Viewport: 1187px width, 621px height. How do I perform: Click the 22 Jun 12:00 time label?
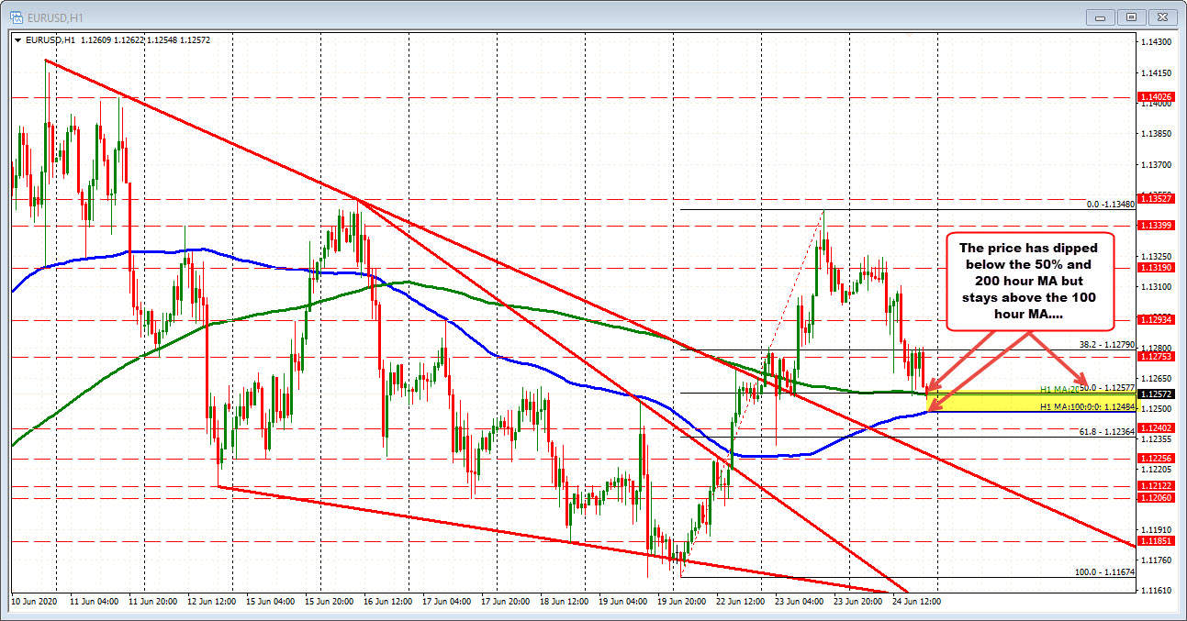[739, 602]
